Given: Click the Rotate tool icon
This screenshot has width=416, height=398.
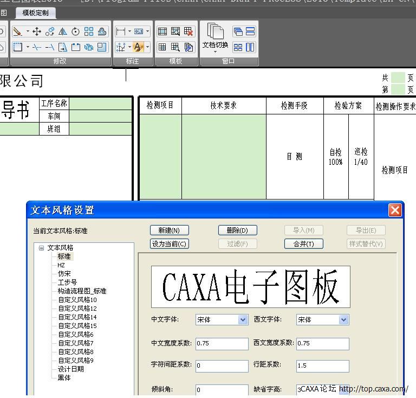Looking at the screenshot, I should click(76, 32).
